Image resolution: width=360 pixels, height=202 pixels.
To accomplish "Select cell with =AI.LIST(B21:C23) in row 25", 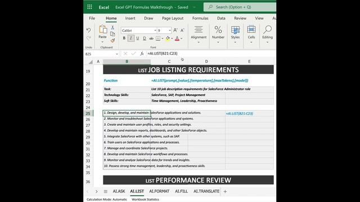I will coord(249,113).
